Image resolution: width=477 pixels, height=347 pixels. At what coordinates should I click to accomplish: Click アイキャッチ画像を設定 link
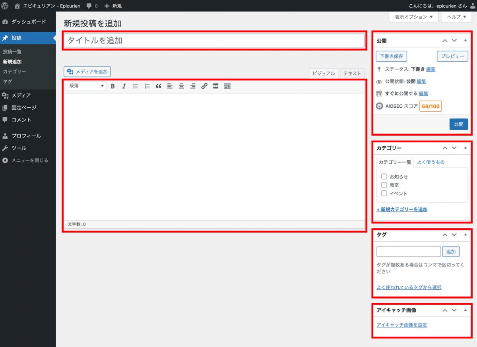[x=402, y=325]
